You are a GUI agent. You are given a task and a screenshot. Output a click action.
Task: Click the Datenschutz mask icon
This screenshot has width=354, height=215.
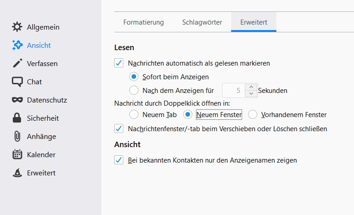[x=17, y=100]
